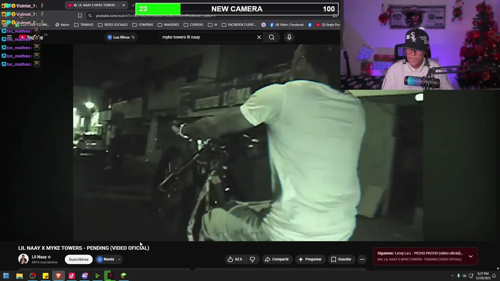The image size is (500, 281).
Task: Open the more actions three-dot menu
Action: pos(362,259)
